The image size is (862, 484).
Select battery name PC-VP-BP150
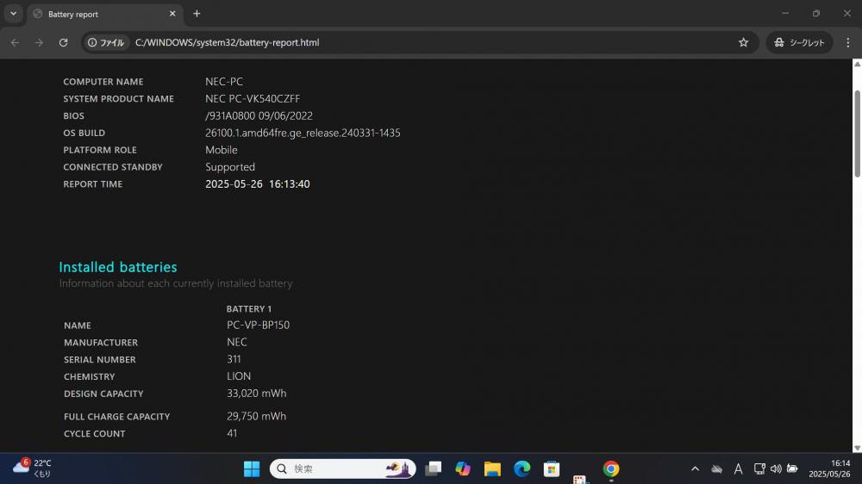coord(258,325)
